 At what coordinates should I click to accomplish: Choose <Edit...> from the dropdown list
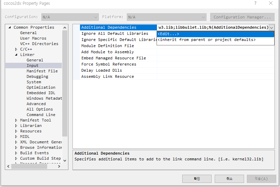(x=215, y=34)
